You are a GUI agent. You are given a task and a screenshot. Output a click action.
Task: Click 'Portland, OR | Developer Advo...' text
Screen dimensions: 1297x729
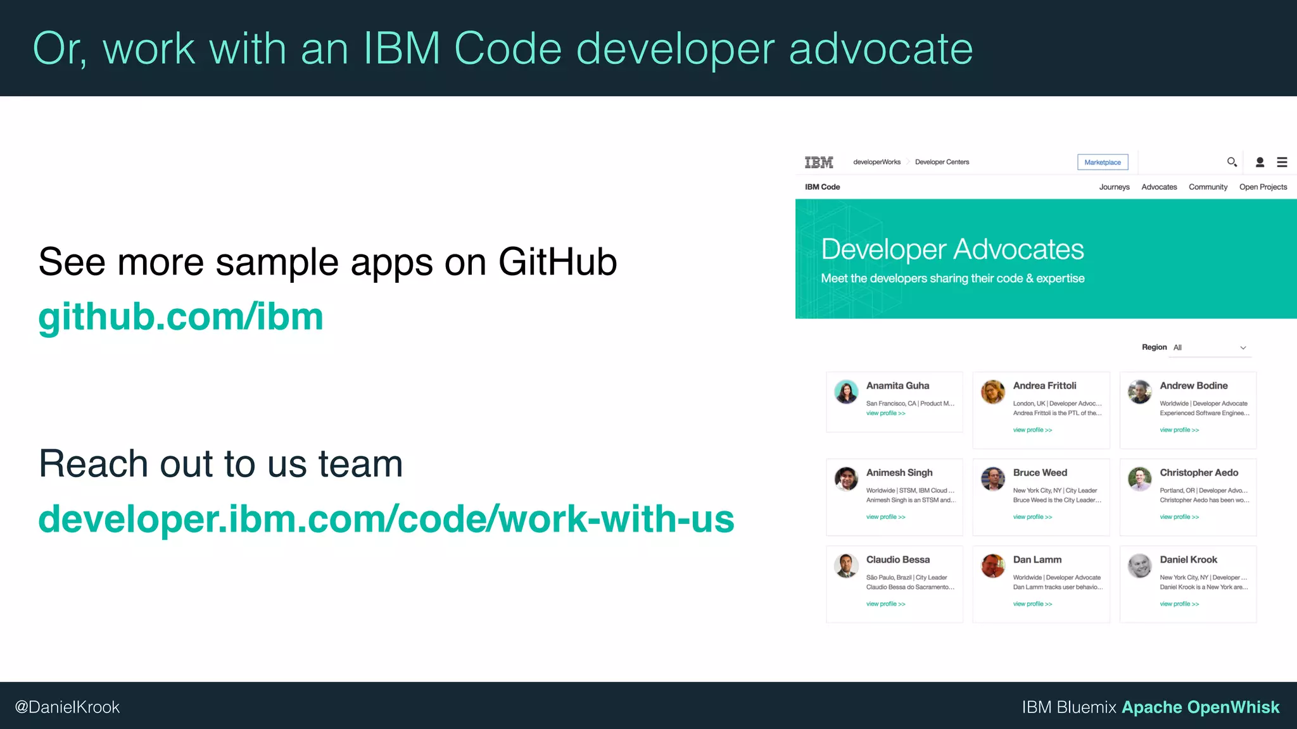pos(1204,490)
